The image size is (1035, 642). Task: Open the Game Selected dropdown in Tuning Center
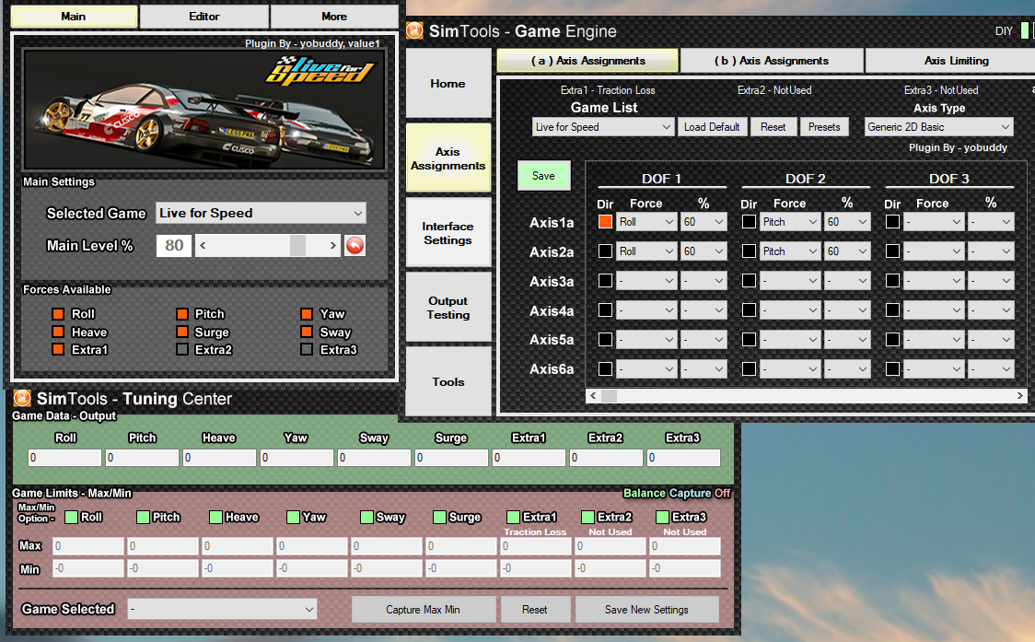click(222, 609)
